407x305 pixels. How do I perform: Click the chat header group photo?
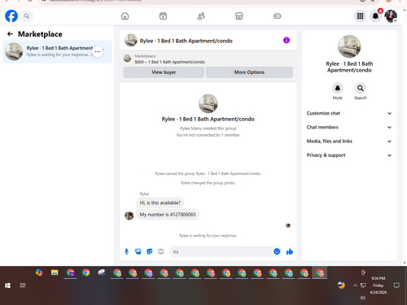[x=131, y=40]
